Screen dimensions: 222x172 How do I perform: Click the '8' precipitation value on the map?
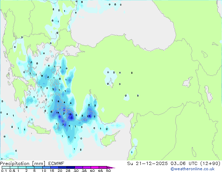pyautogui.click(x=58, y=101)
